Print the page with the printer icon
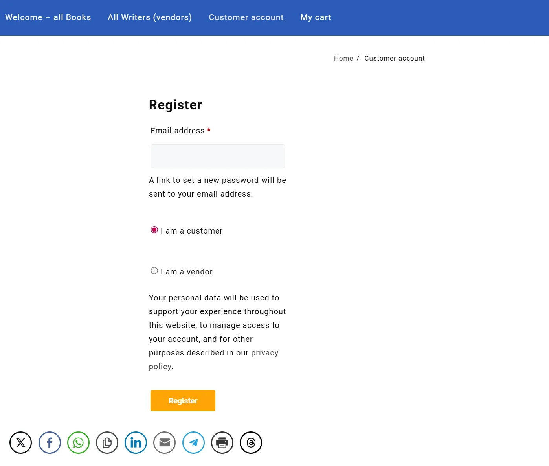The width and height of the screenshot is (549, 466). click(x=222, y=442)
